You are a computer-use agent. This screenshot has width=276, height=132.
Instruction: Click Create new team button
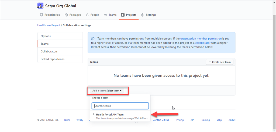coord(219,62)
